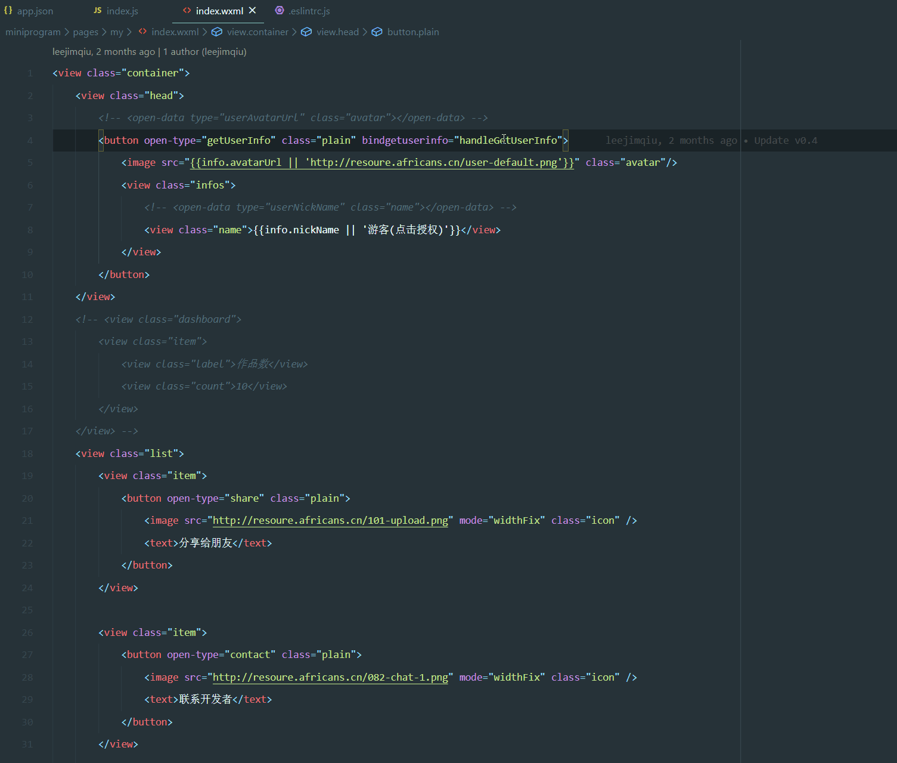
Task: Select miniprogram in the breadcrumb
Action: [33, 32]
